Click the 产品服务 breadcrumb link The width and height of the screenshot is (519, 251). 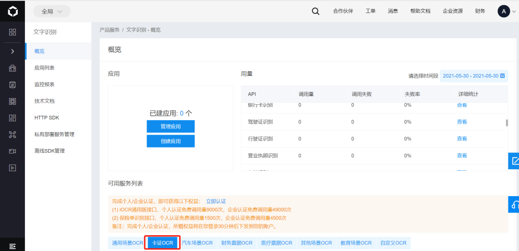click(x=109, y=30)
